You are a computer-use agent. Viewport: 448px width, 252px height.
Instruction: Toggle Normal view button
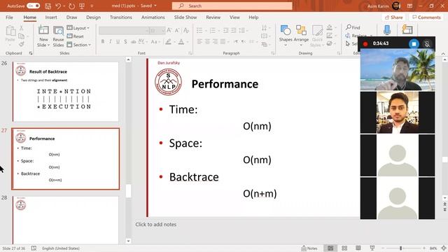tap(330, 248)
